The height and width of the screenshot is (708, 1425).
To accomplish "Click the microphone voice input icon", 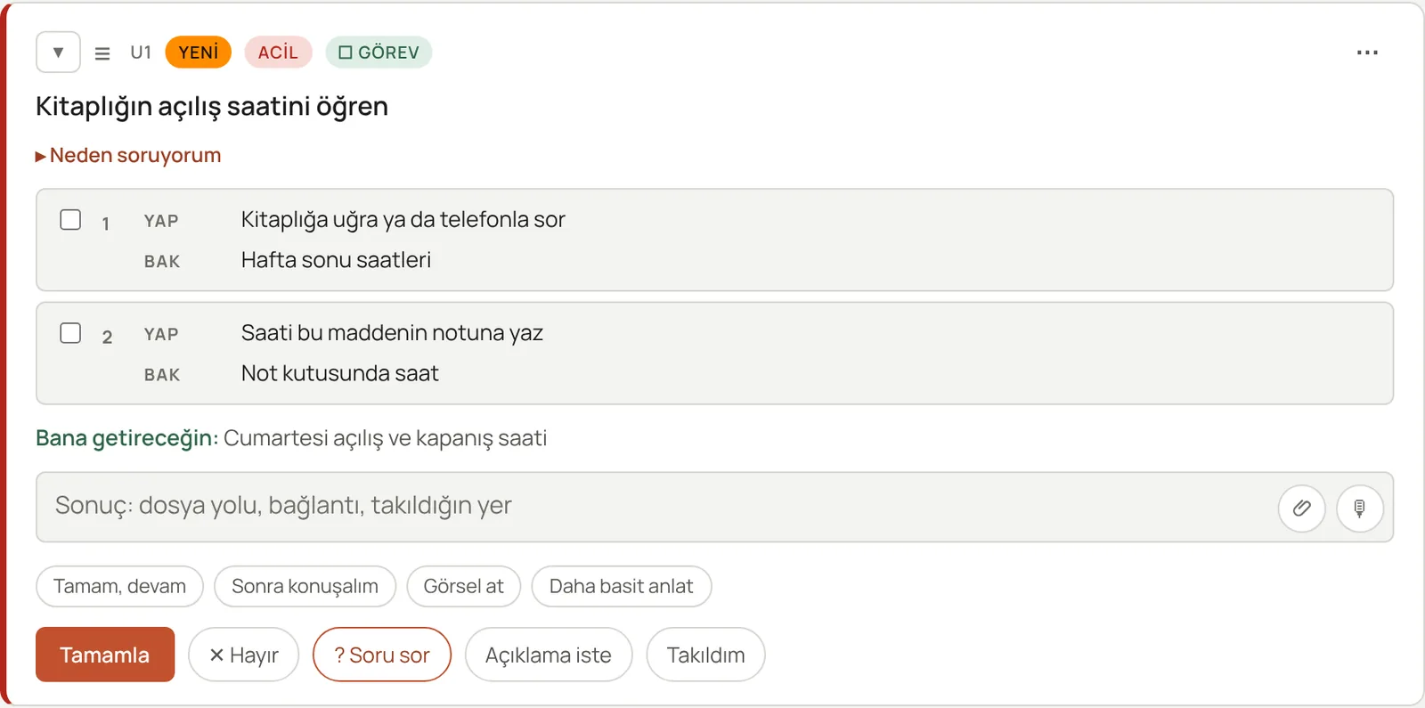I will coord(1359,509).
